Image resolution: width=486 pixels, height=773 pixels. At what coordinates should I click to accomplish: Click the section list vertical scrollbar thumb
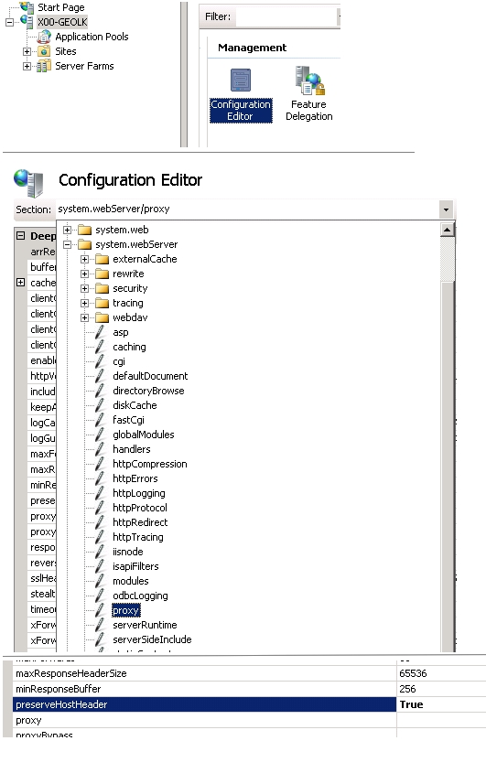coord(448,466)
